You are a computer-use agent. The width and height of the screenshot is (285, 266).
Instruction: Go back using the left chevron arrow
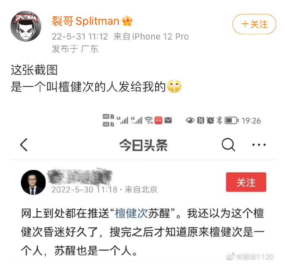point(24,145)
